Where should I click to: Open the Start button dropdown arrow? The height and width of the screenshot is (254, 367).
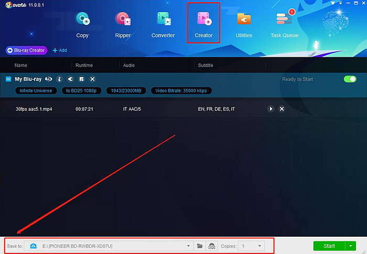[351, 246]
